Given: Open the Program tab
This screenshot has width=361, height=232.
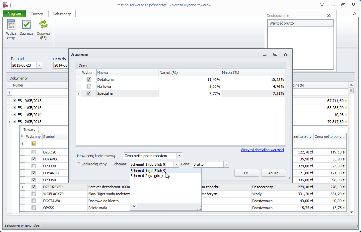Looking at the screenshot, I should [14, 14].
